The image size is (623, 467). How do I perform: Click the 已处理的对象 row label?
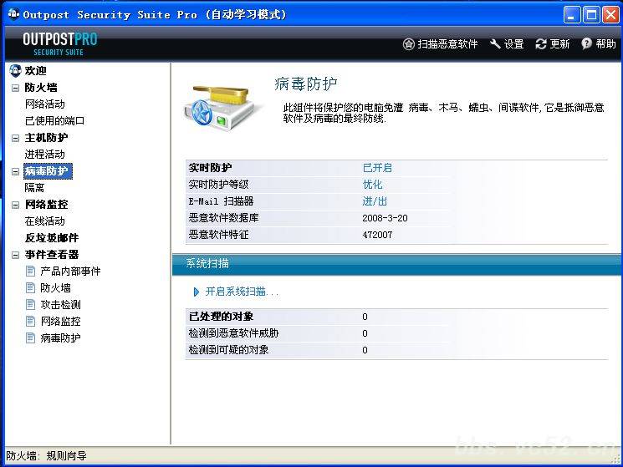click(x=221, y=317)
